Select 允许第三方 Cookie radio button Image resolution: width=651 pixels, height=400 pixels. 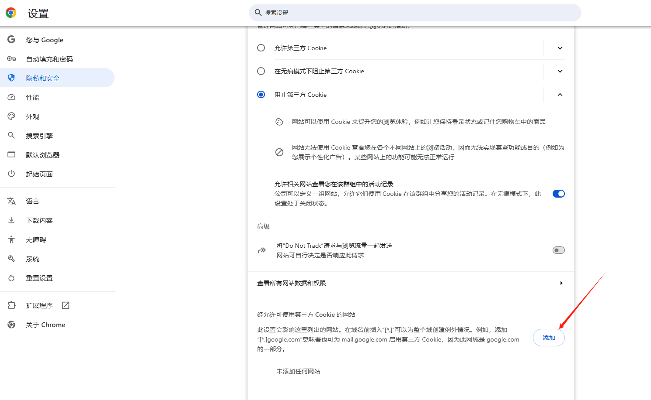click(x=261, y=48)
